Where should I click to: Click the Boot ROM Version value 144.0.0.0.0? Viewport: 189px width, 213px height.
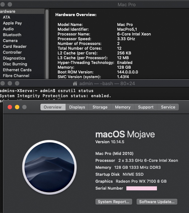127,72
